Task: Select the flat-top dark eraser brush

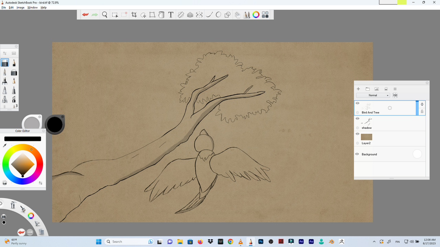Action: [14, 72]
